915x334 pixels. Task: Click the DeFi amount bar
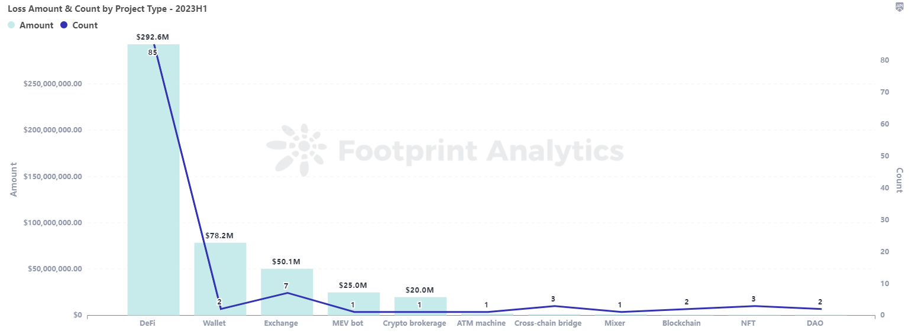point(153,177)
